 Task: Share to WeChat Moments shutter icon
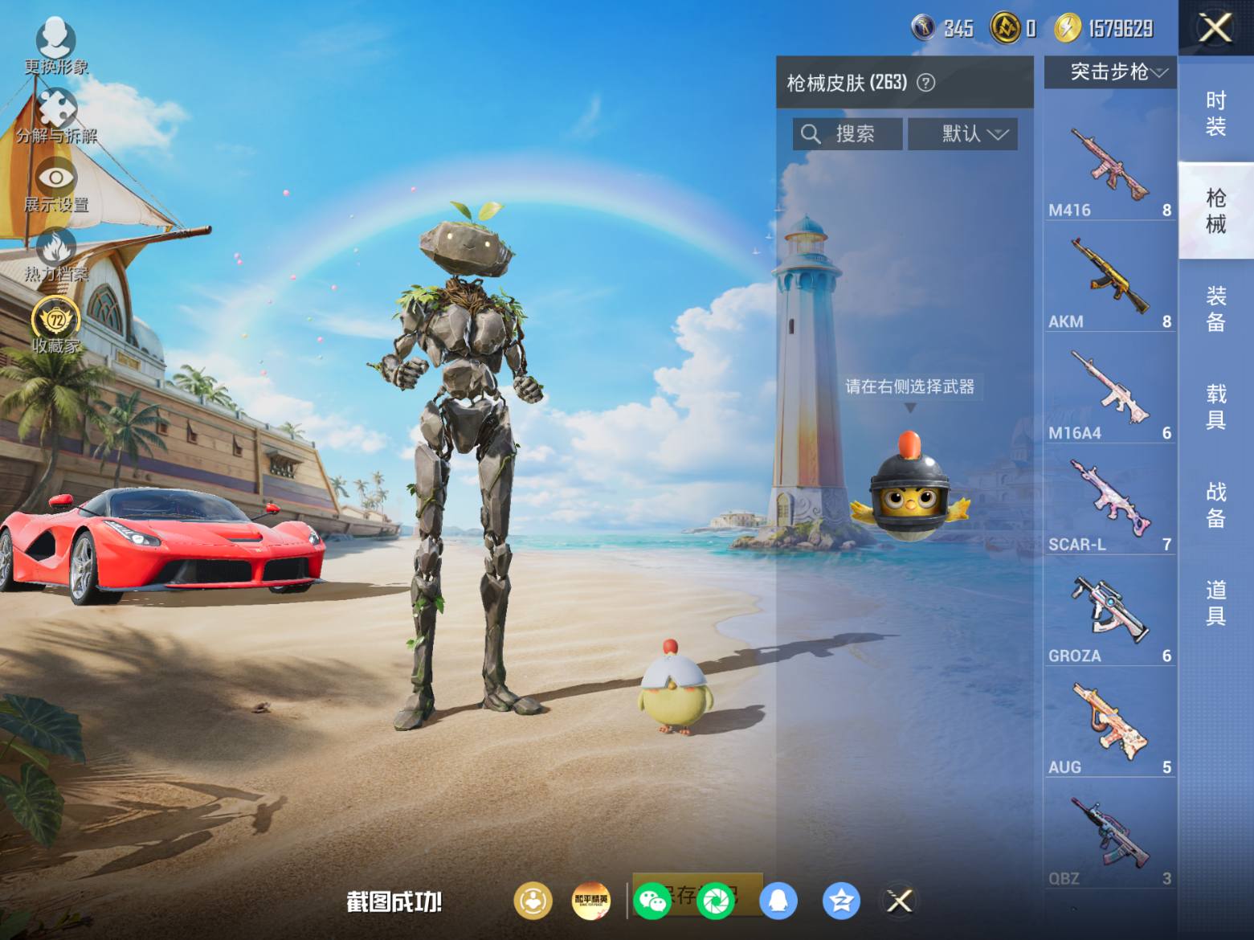tap(716, 901)
